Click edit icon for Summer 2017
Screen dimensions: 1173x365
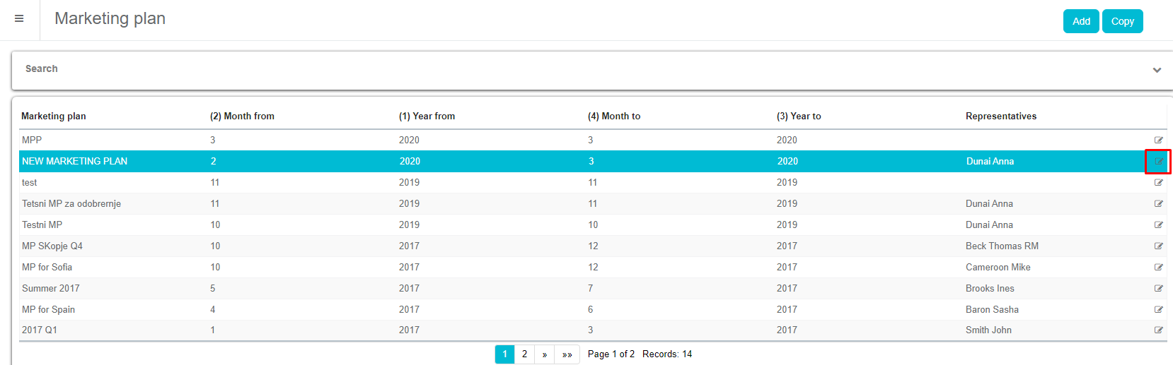[x=1158, y=289]
